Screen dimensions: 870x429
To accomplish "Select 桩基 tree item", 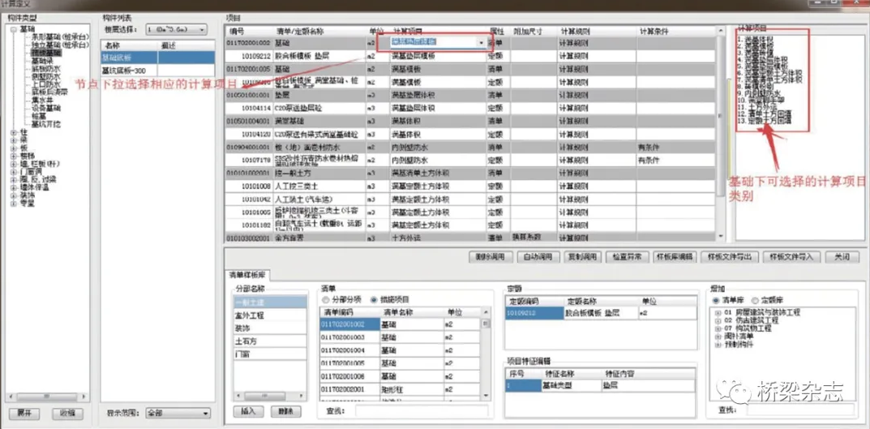I will (x=38, y=116).
